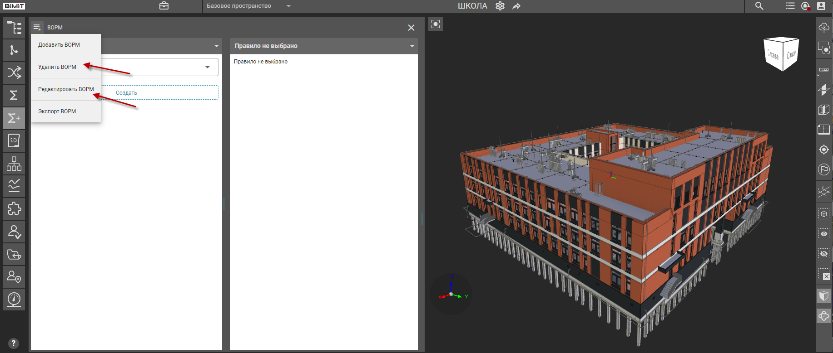The image size is (833, 353).
Task: Open project settings gear next to ШКОЛА
Action: click(x=500, y=6)
